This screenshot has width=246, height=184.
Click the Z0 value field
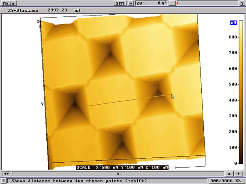pyautogui.click(x=151, y=3)
